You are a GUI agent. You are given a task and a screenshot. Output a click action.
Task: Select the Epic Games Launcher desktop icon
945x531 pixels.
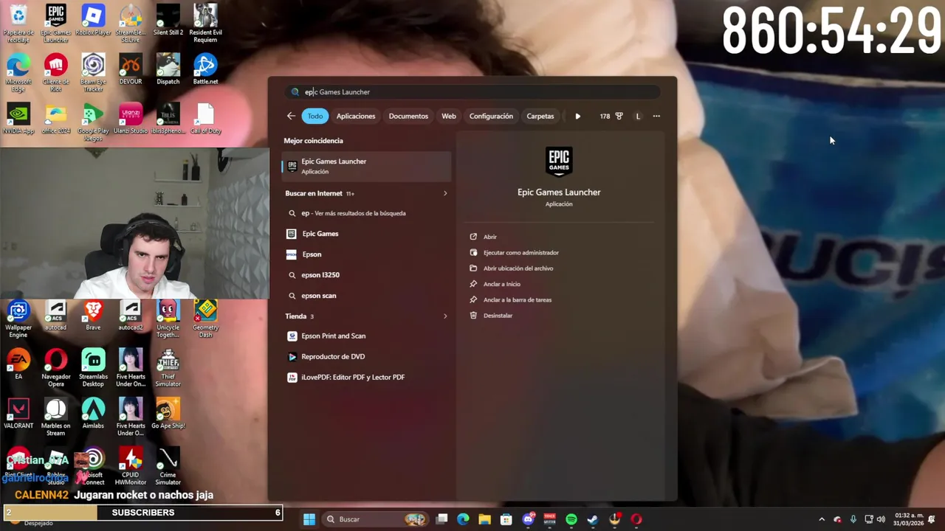point(56,24)
